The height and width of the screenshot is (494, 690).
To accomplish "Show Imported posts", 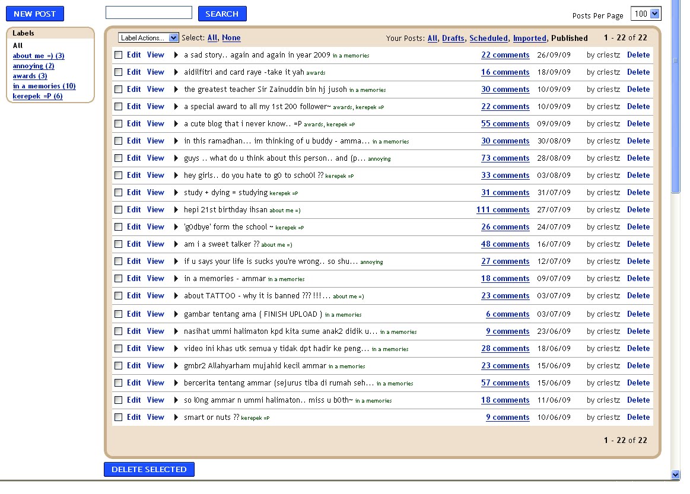I will pyautogui.click(x=529, y=39).
